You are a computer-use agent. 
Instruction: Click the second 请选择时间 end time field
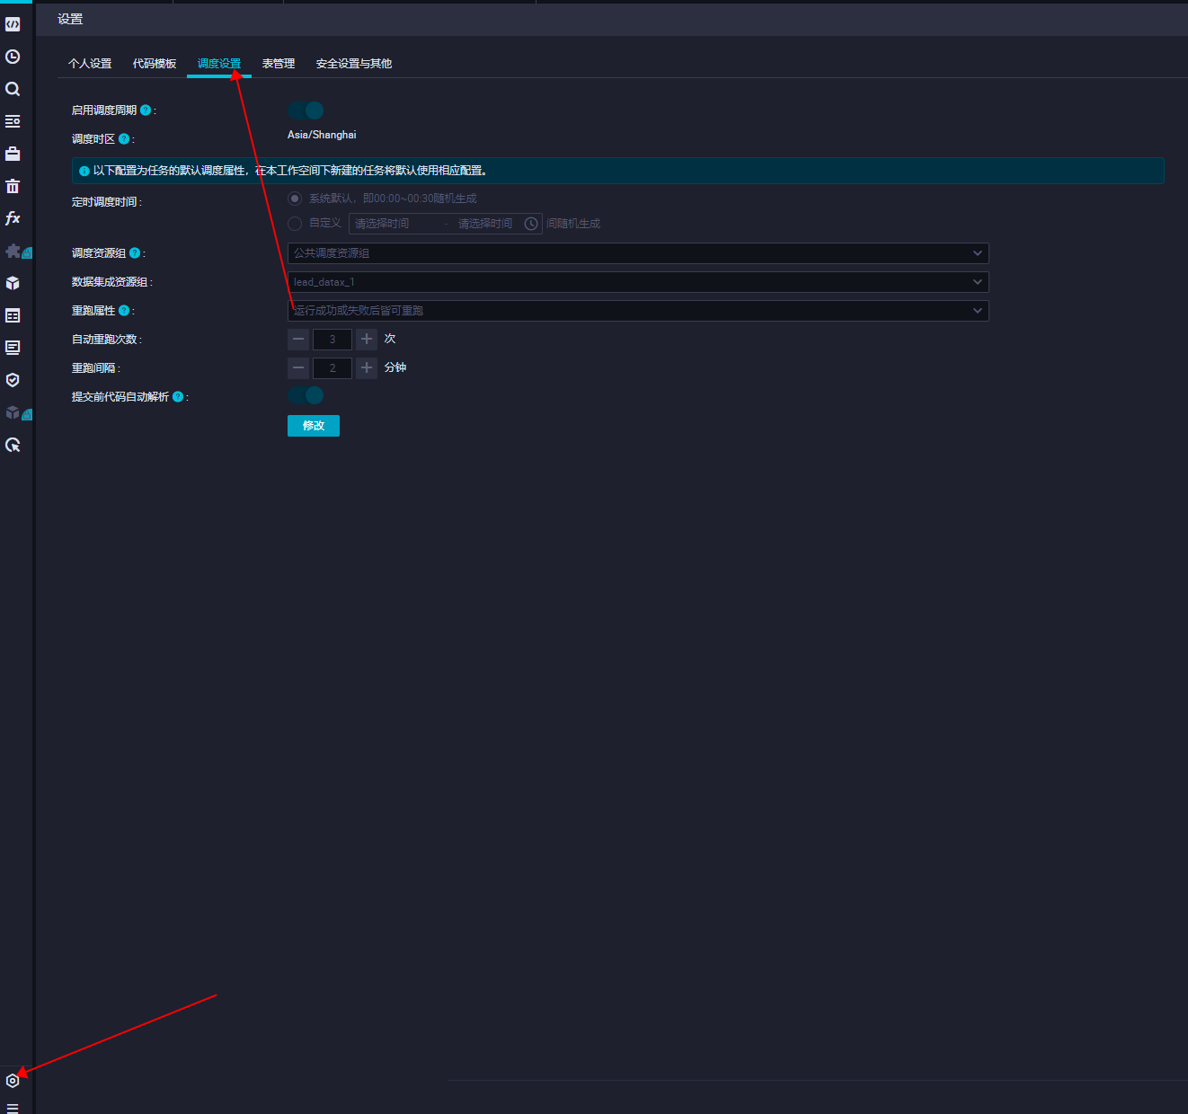[x=485, y=224]
